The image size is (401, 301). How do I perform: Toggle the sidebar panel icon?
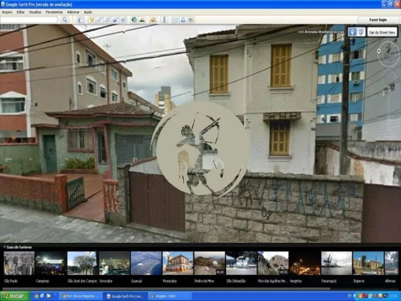click(80, 20)
